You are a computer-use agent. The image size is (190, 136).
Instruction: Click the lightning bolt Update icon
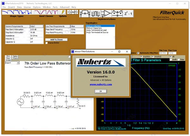click(63, 12)
